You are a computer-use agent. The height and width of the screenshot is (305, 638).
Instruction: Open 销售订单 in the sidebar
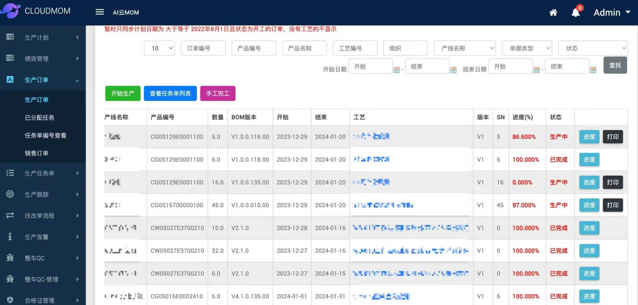pyautogui.click(x=36, y=153)
